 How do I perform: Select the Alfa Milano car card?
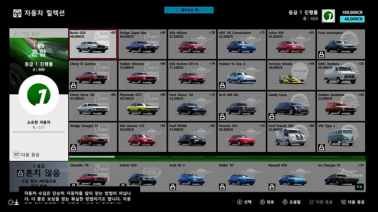pos(192,44)
